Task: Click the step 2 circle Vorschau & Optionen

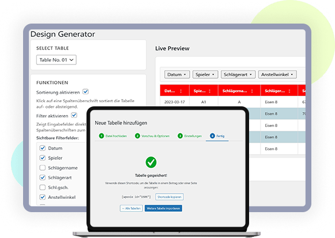Action: (137, 136)
